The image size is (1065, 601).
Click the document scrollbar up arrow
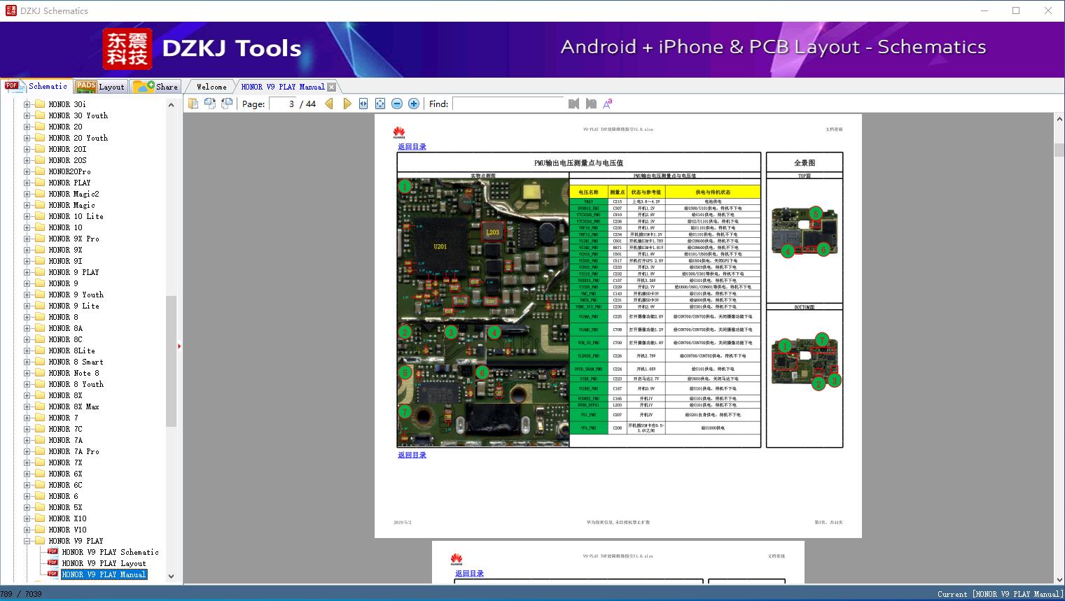[x=1059, y=120]
